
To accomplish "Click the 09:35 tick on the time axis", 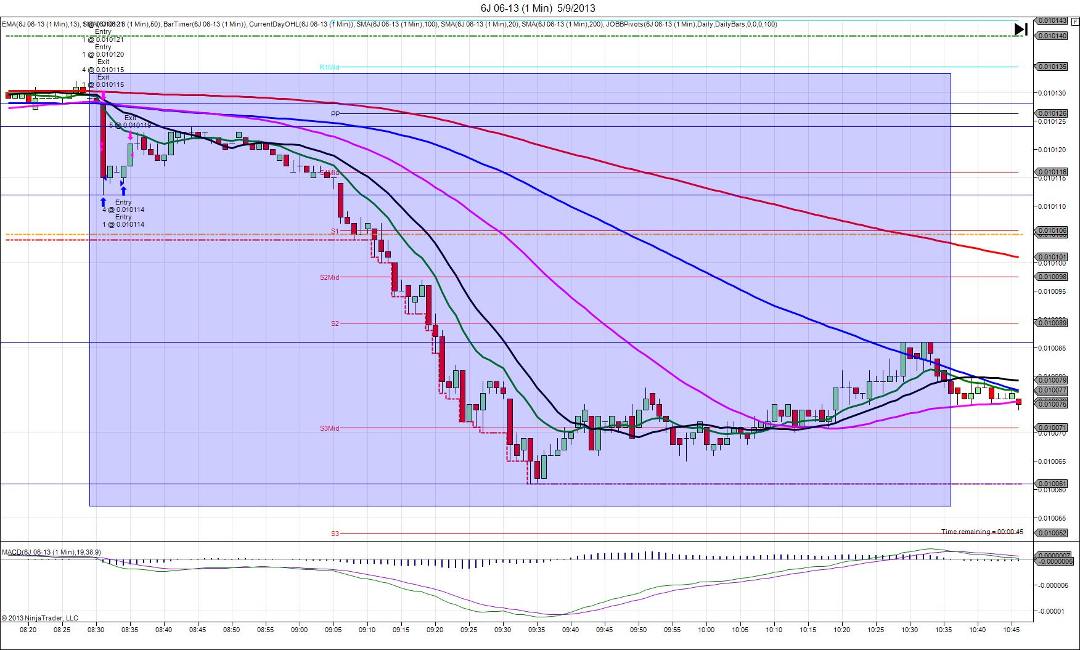I will click(x=536, y=630).
